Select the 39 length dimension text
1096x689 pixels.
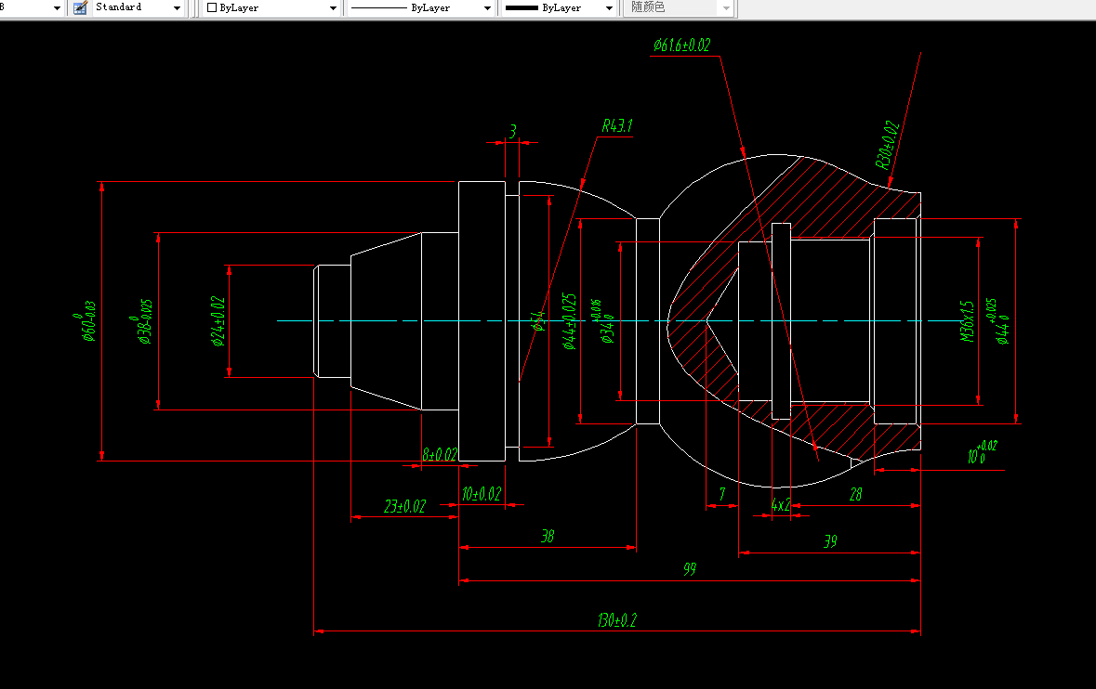[830, 541]
